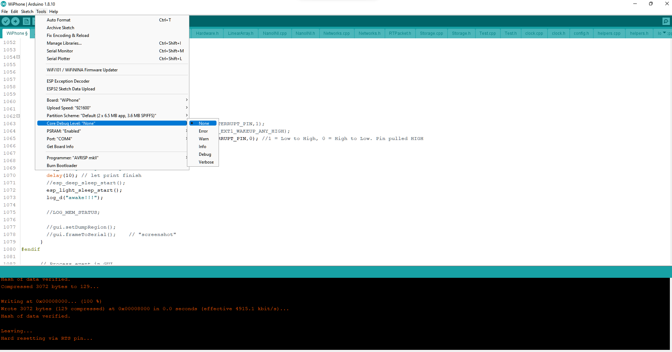Set core debug level to Error
Image resolution: width=672 pixels, height=352 pixels.
[x=203, y=131]
